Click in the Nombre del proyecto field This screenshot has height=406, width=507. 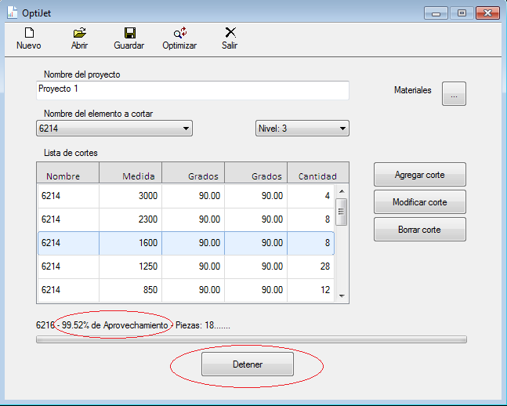point(192,90)
